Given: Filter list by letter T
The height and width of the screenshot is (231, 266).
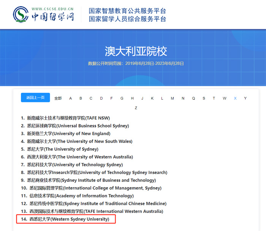Looking at the screenshot, I should point(214,98).
